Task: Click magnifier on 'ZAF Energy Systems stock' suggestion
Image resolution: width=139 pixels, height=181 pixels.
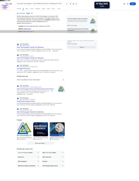Action: pyautogui.click(x=63, y=166)
